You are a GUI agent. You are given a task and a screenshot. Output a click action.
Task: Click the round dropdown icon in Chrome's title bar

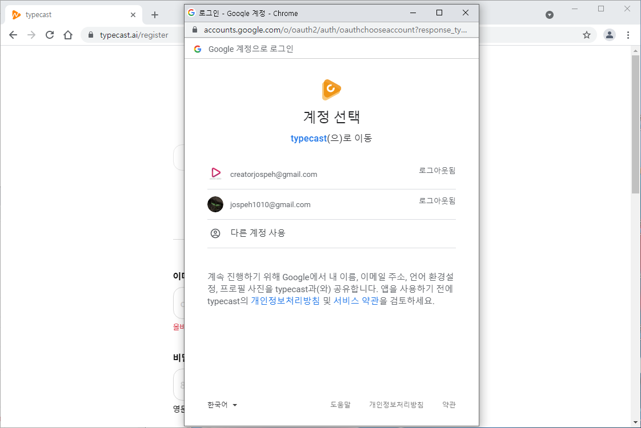pyautogui.click(x=550, y=15)
